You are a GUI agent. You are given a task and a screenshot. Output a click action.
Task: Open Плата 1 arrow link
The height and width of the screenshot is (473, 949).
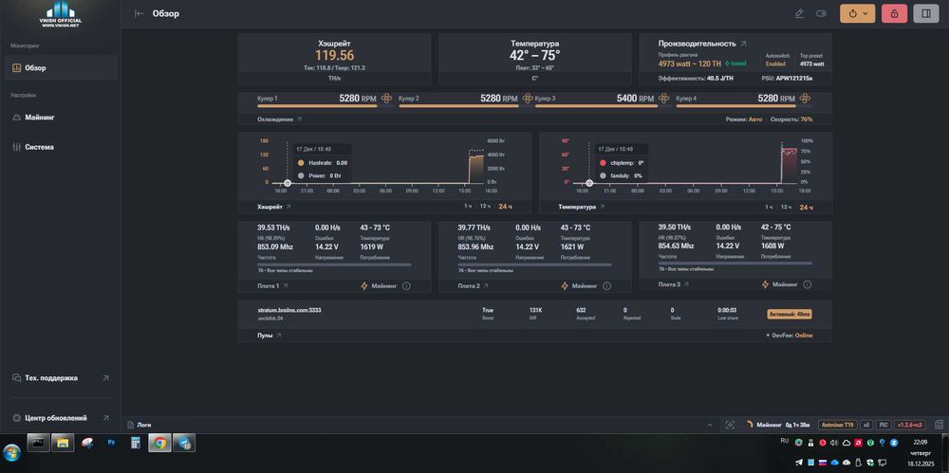click(286, 285)
